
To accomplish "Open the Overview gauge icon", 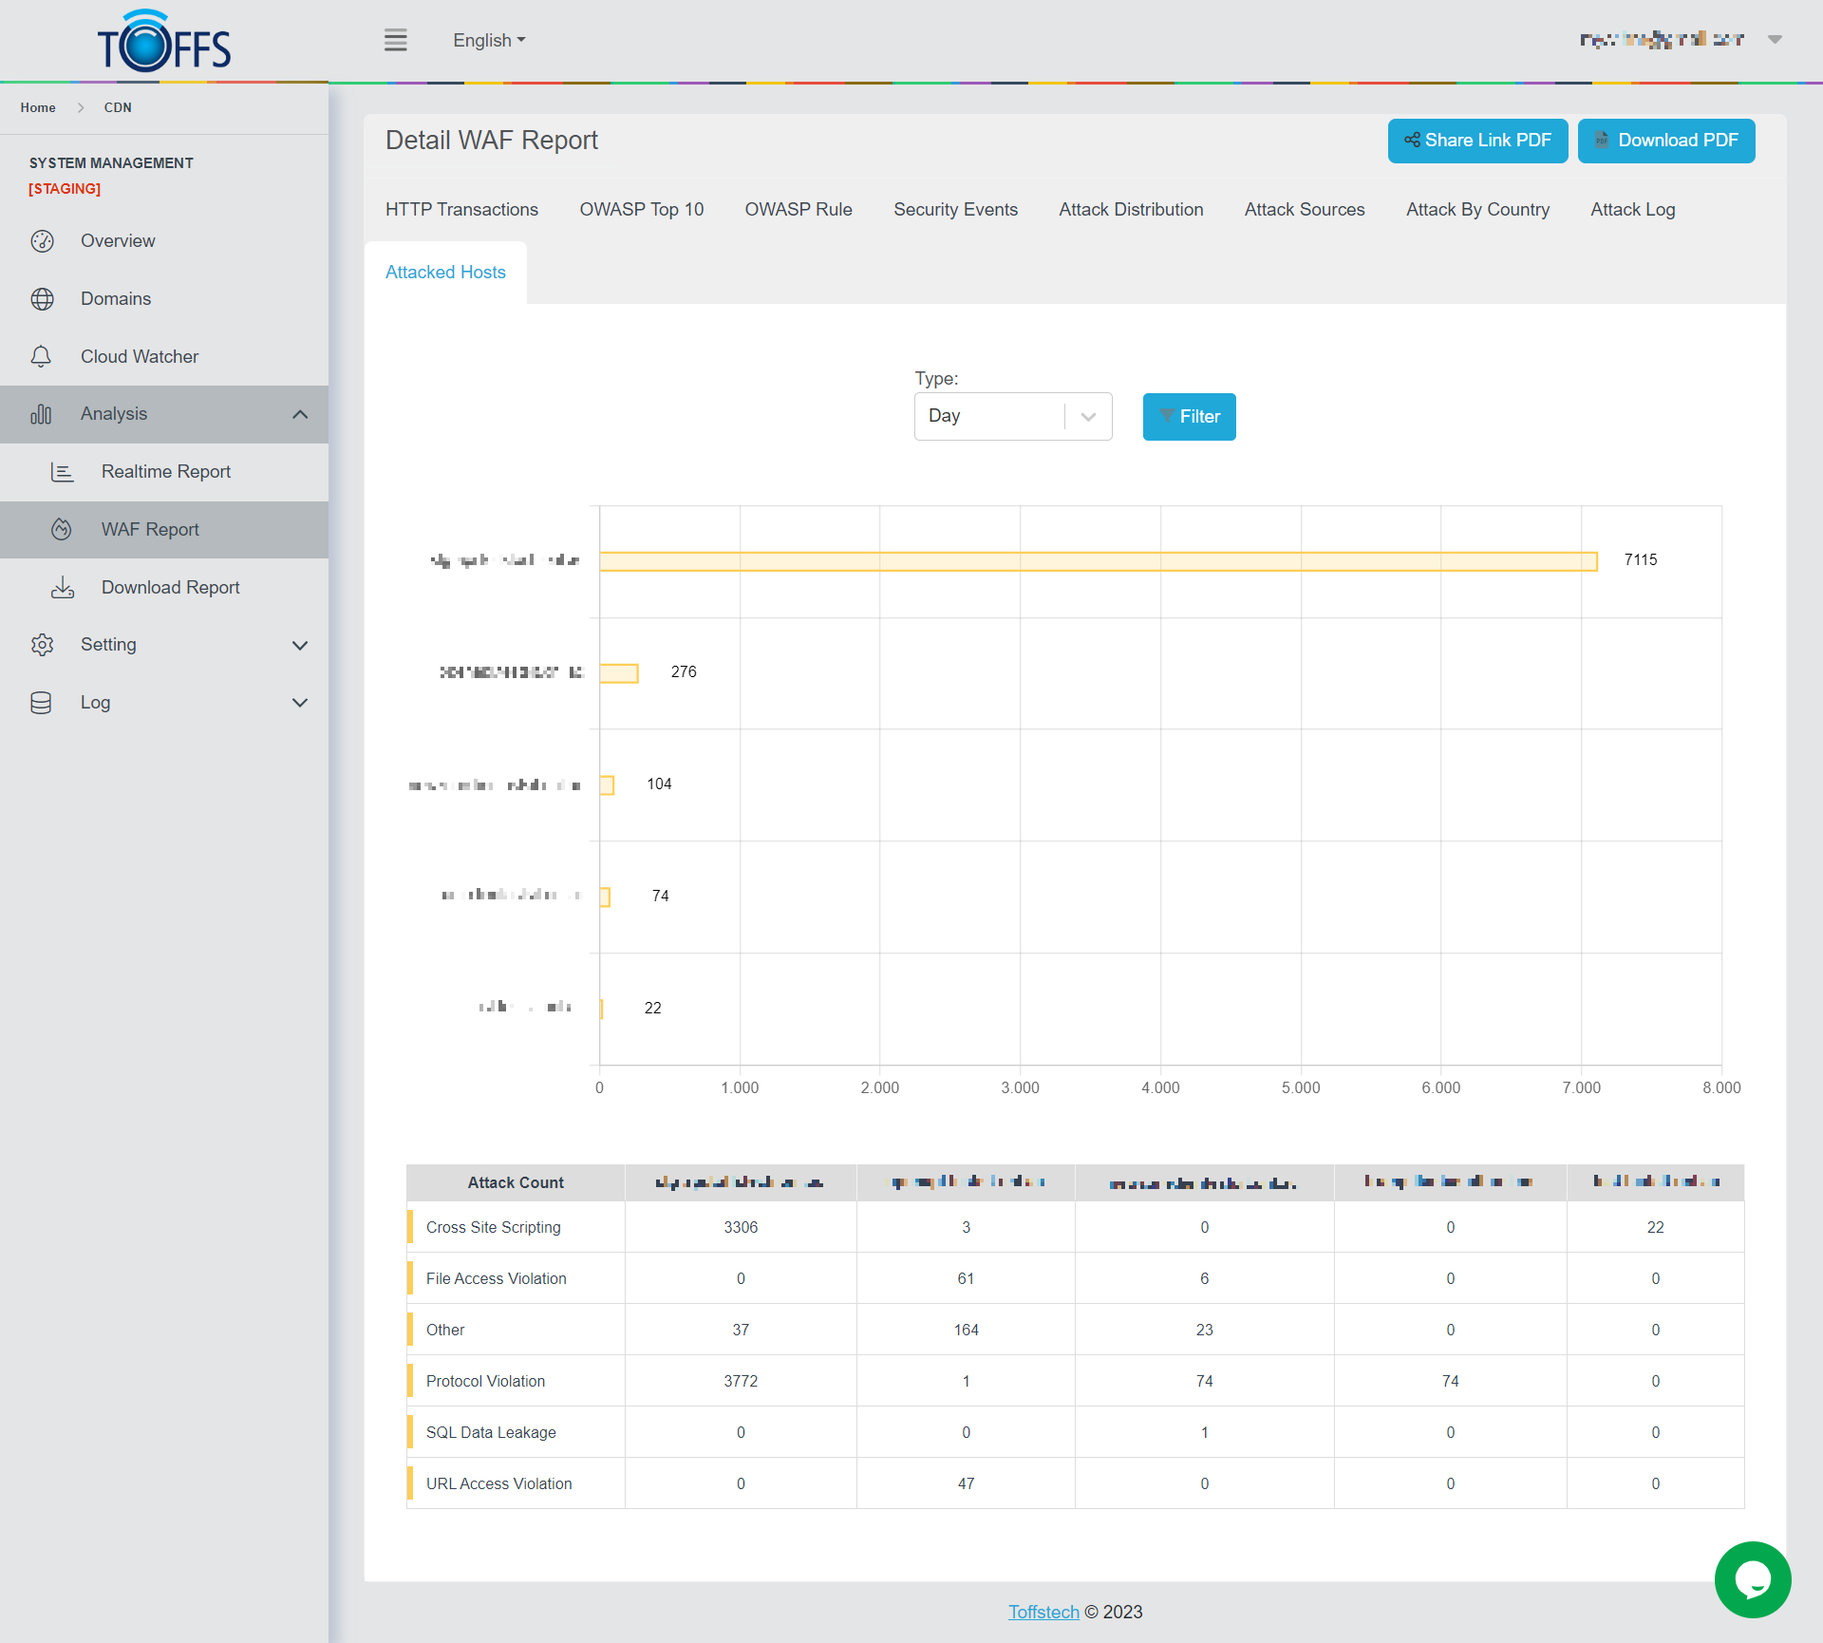I will click(x=42, y=241).
